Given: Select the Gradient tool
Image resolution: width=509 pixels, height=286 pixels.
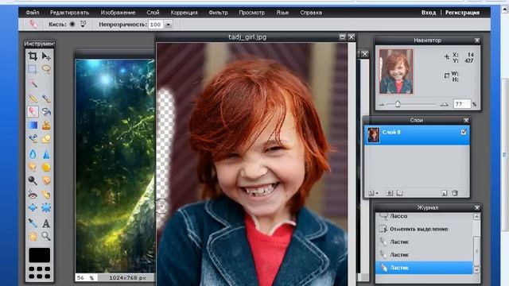Looking at the screenshot, I should pos(33,126).
